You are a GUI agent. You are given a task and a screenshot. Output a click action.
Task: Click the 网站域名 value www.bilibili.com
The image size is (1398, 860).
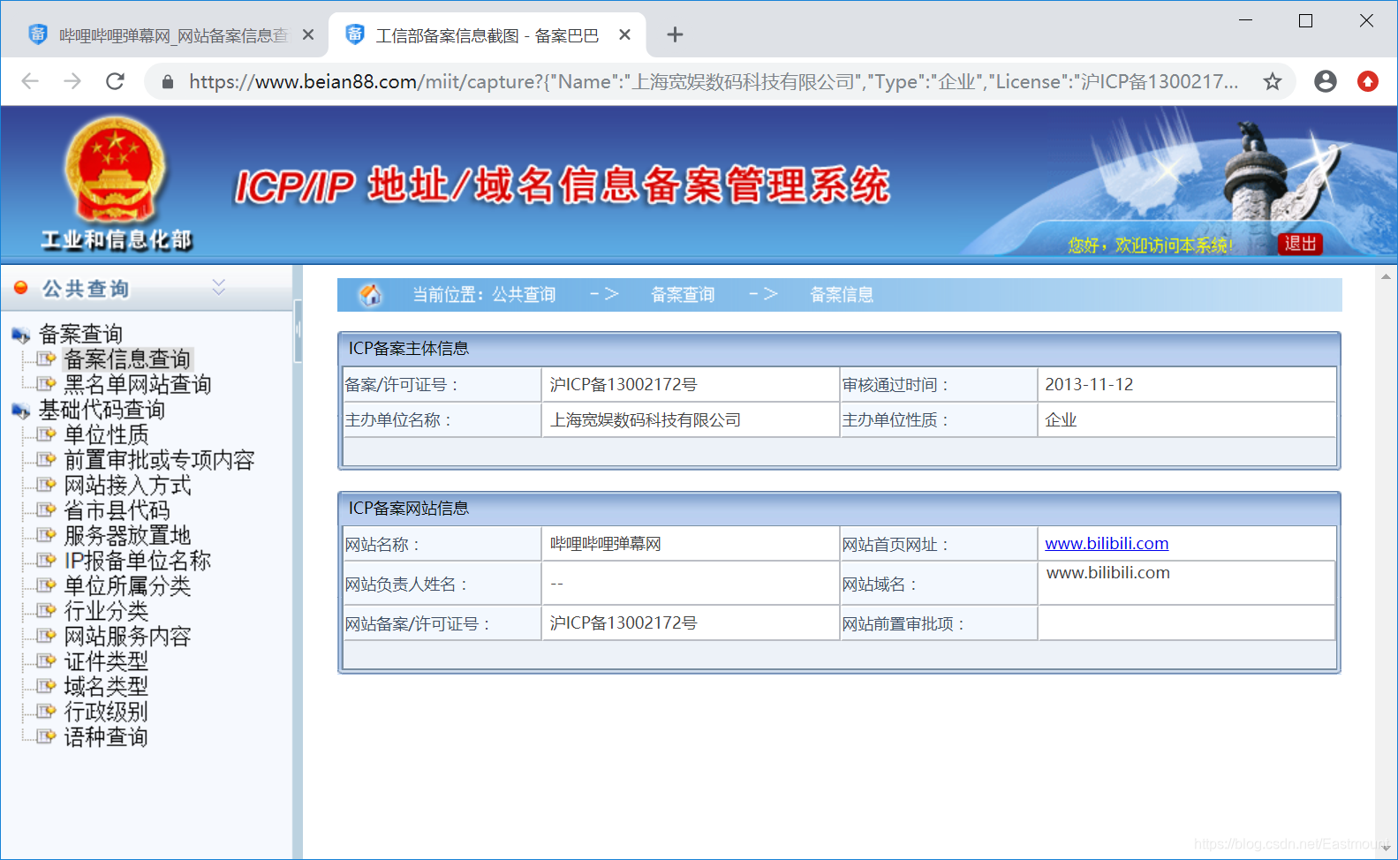click(x=1108, y=572)
